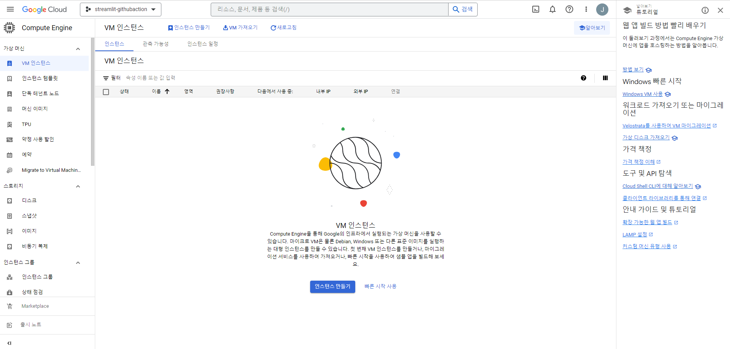Open Cloud Shell CLI에 대해 알아보기 link
This screenshot has height=349, width=730.
click(x=658, y=186)
